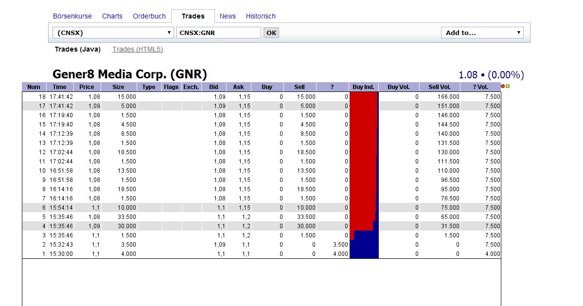Switch to the Historisch tab
Image resolution: width=583 pixels, height=306 pixels.
261,16
